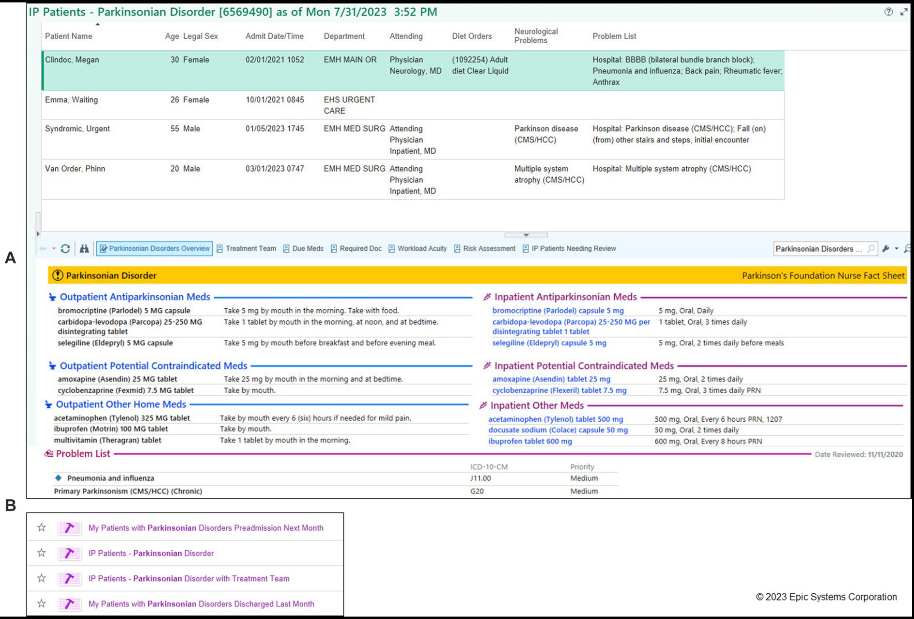
Task: Select patient row Clindoc, Megan
Action: pyautogui.click(x=413, y=71)
